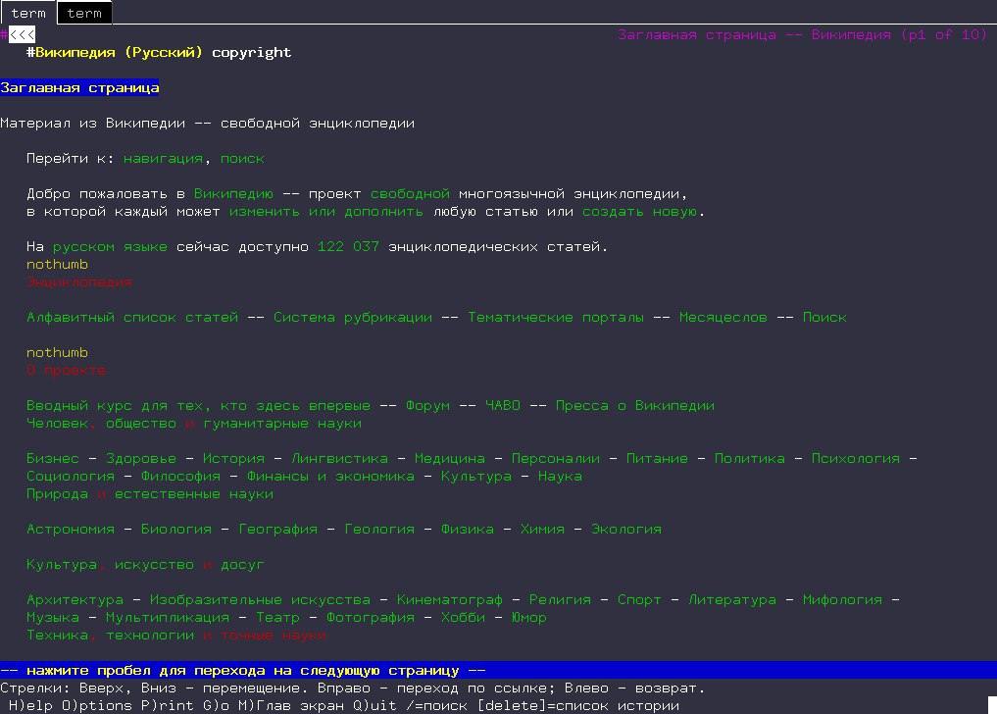997x714 pixels.
Task: Click the Юмор link
Action: click(x=529, y=617)
